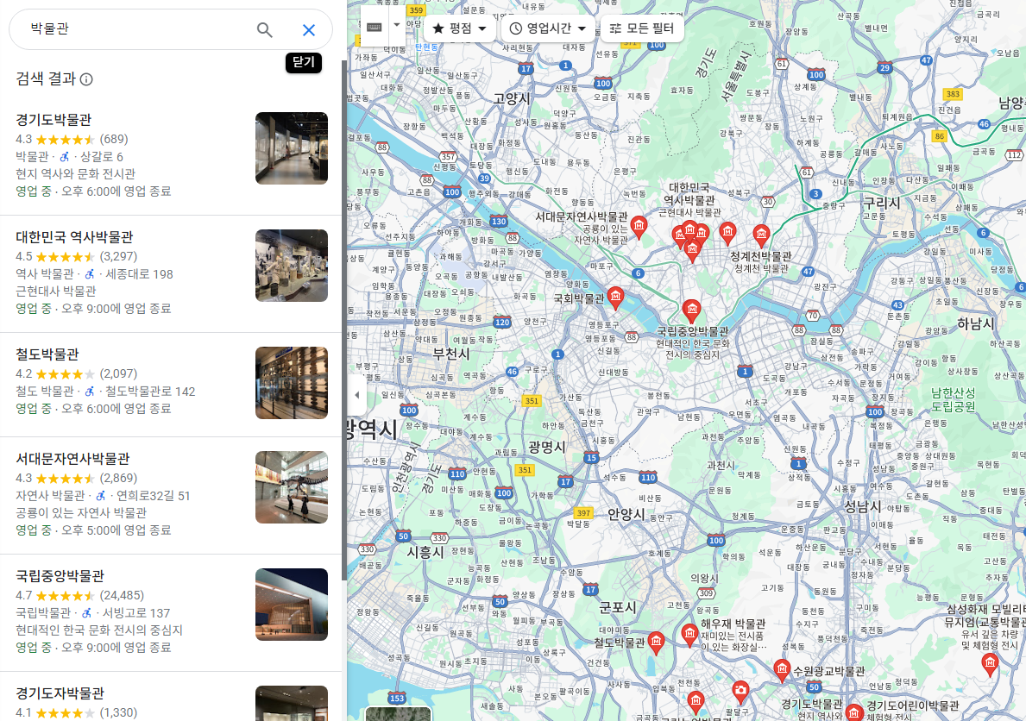Open the 철도박물관 result title
Image resolution: width=1026 pixels, height=721 pixels.
click(x=47, y=354)
